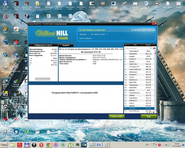Click the player search input field

point(137,48)
